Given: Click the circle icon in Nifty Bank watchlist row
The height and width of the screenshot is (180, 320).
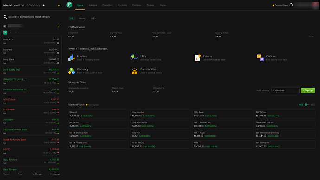Looking at the screenshot, I should 58,63.
